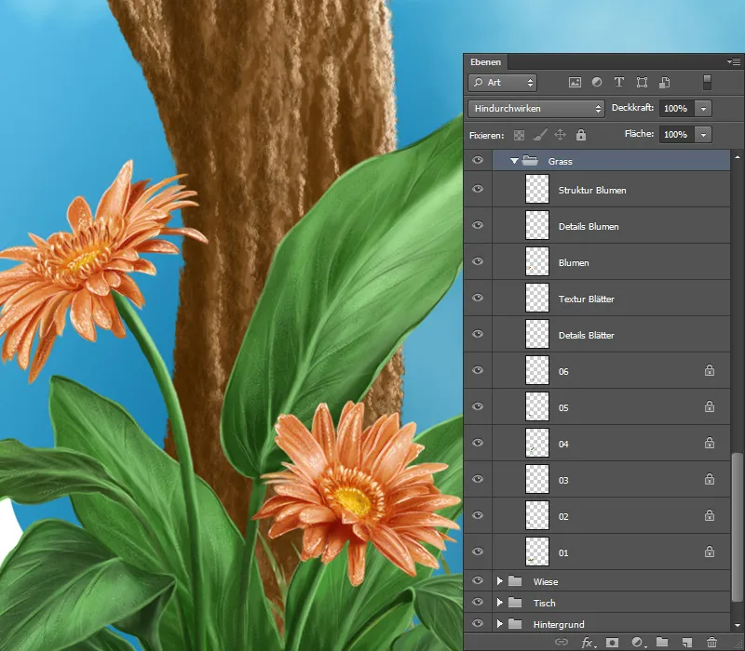Hide the Tisch group
This screenshot has height=651, width=745.
pyautogui.click(x=478, y=602)
